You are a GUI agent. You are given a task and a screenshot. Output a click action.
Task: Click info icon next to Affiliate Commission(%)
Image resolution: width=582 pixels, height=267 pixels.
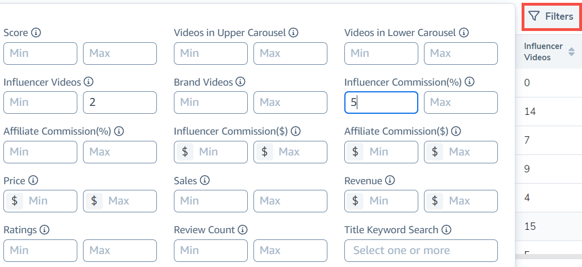click(119, 131)
